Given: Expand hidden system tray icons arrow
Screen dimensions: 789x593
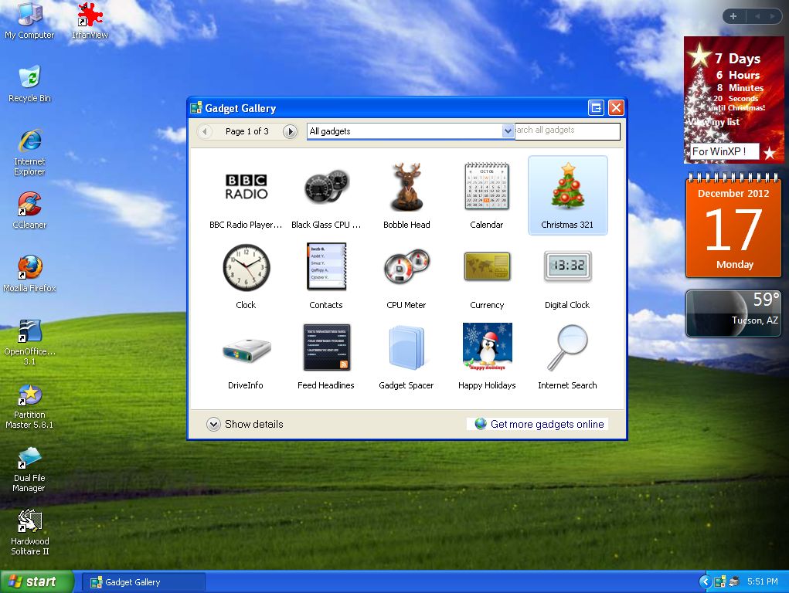Looking at the screenshot, I should pyautogui.click(x=706, y=582).
